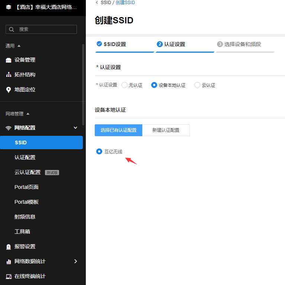Open the Portal页面 menu item
285x285 pixels.
pos(26,187)
